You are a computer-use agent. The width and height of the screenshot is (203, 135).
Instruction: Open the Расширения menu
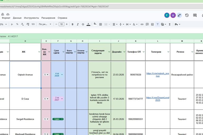coord(48,18)
